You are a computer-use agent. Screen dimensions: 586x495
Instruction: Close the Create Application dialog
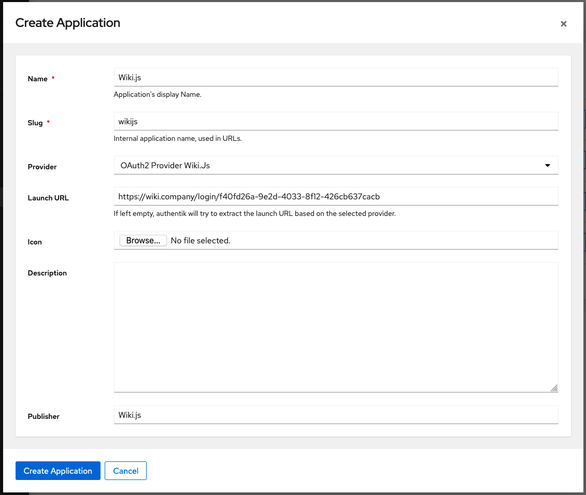[x=564, y=24]
